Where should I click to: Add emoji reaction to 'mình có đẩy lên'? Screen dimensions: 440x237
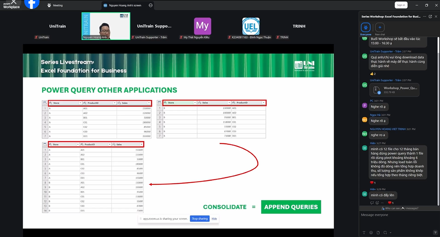[377, 203]
